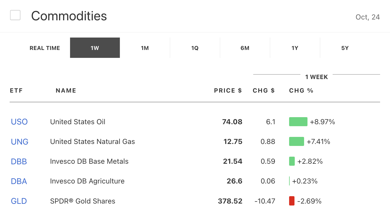Switch to the 1Q timeframe
The image size is (390, 223).
click(195, 48)
